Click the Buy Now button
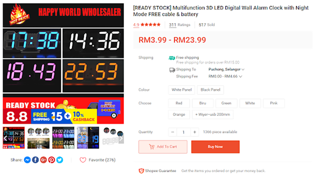Screen dimensions: 320x178 coord(215,146)
